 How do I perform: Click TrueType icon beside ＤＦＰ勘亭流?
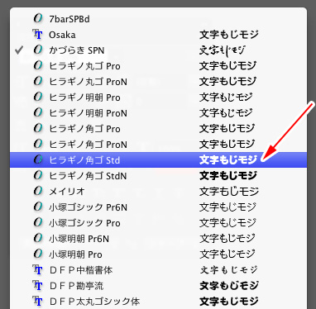[x=37, y=285]
